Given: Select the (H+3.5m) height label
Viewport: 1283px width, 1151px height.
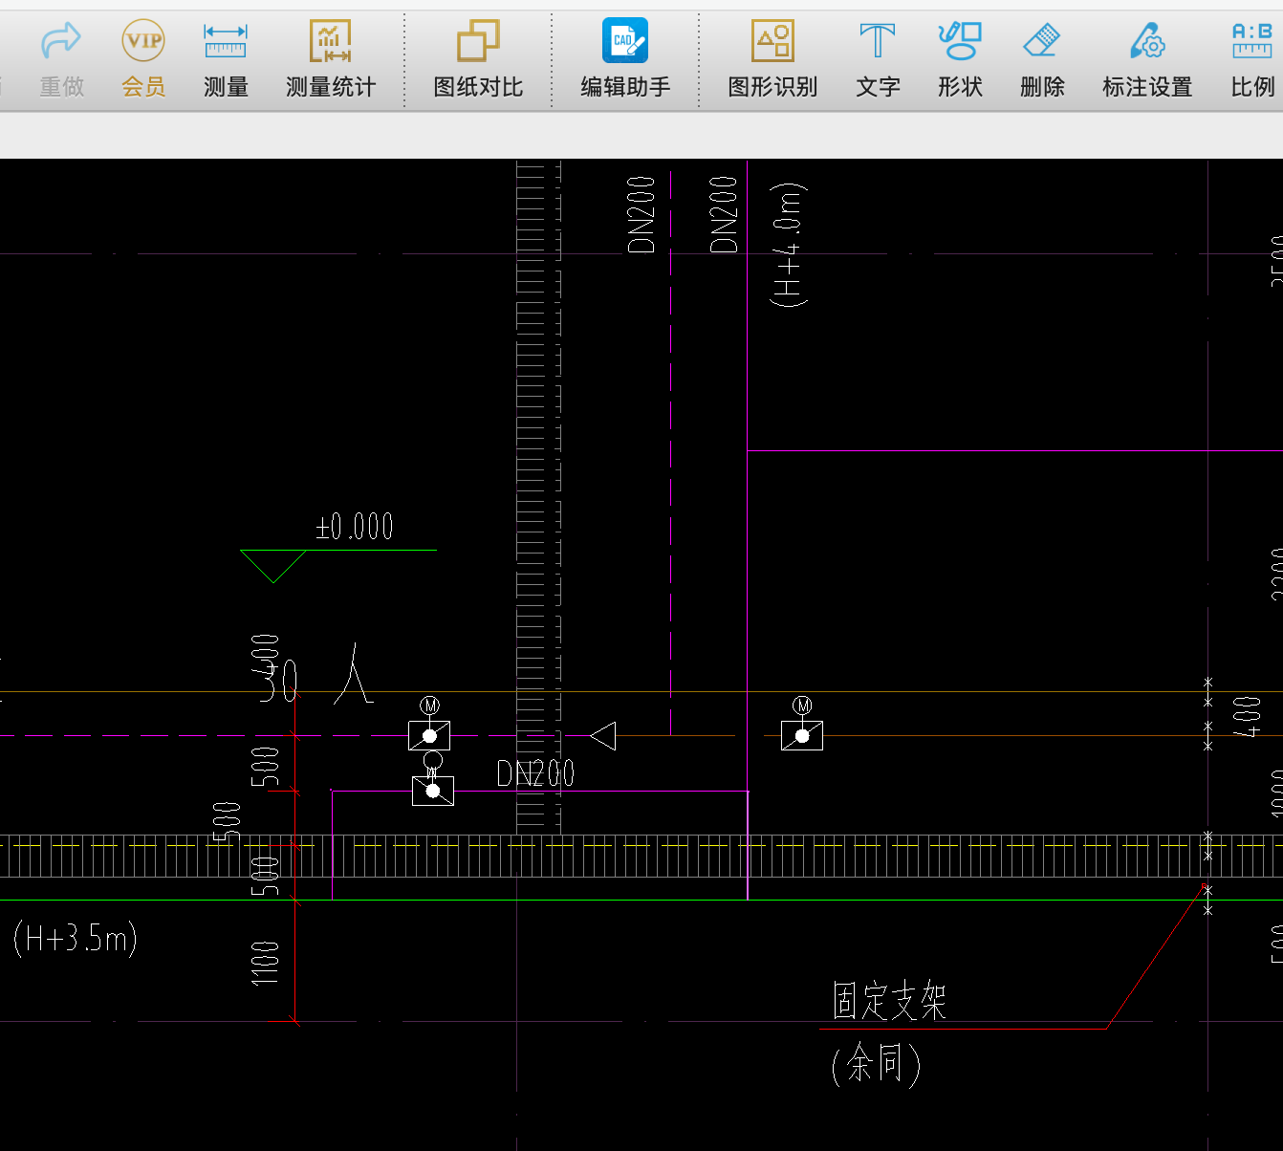Looking at the screenshot, I should pos(76,939).
